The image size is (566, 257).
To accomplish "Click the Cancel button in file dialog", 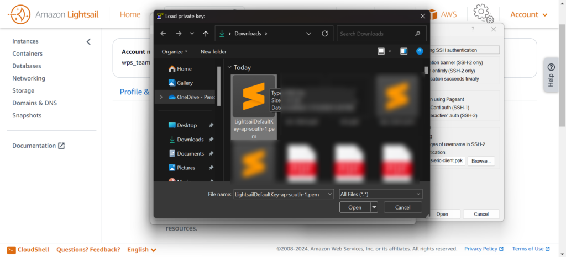I will 402,207.
